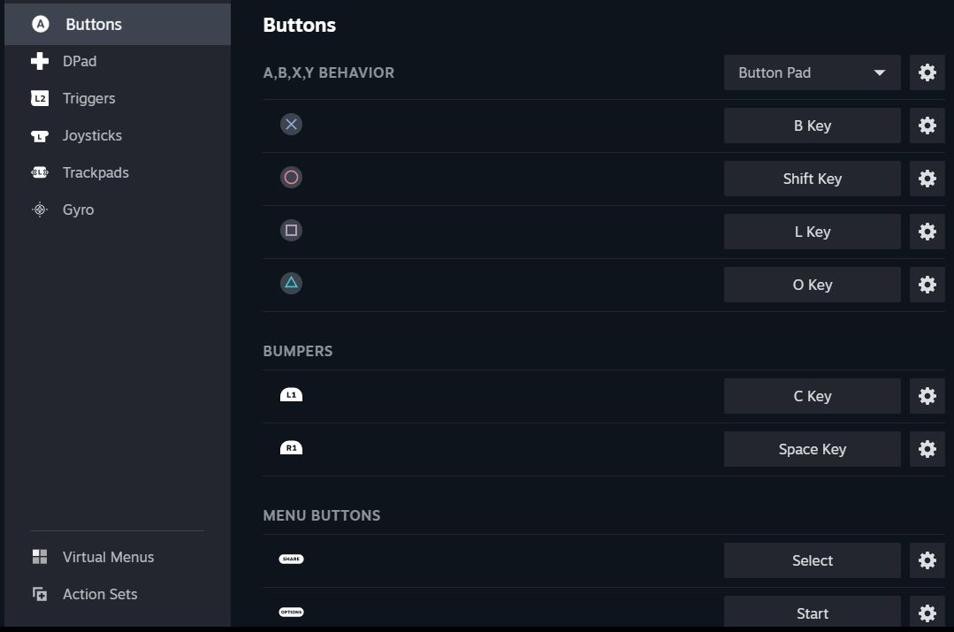The image size is (954, 632).
Task: Open the Gyro settings section
Action: tap(78, 209)
